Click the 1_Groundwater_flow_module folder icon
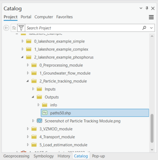158x160 pixels. click(34, 73)
